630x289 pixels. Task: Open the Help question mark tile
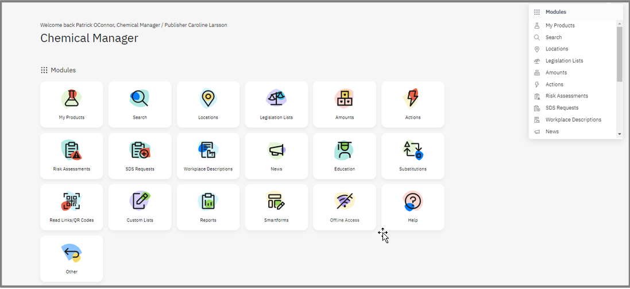pyautogui.click(x=412, y=206)
